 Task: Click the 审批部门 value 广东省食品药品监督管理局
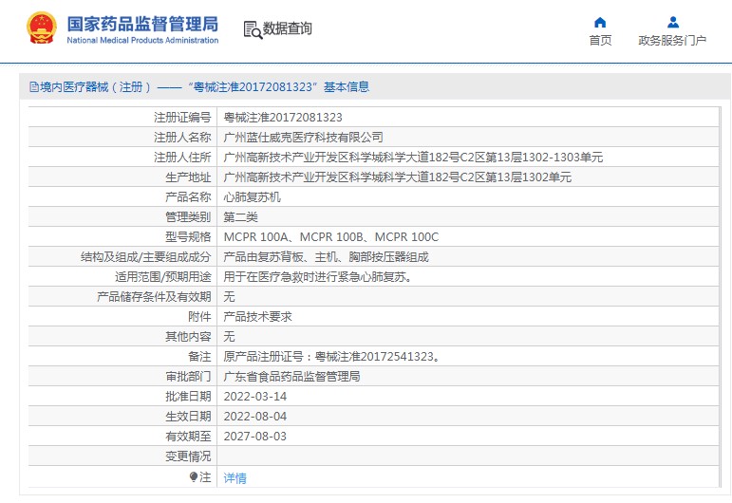(x=291, y=376)
